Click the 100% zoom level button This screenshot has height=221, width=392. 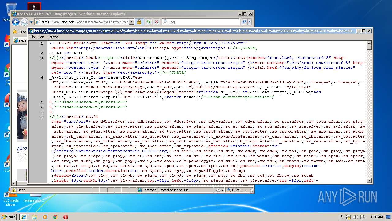[234, 190]
